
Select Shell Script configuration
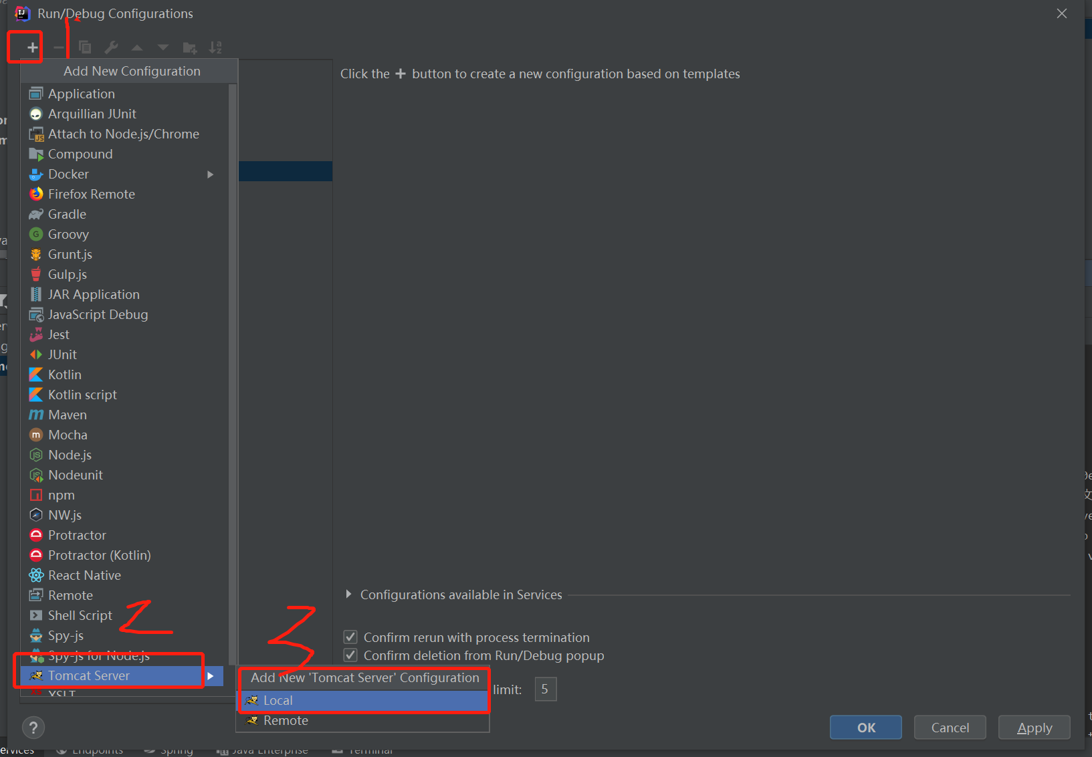124,615
